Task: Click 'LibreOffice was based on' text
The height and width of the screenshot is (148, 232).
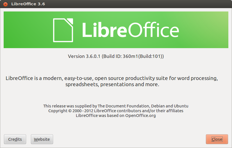Action: click(100, 116)
